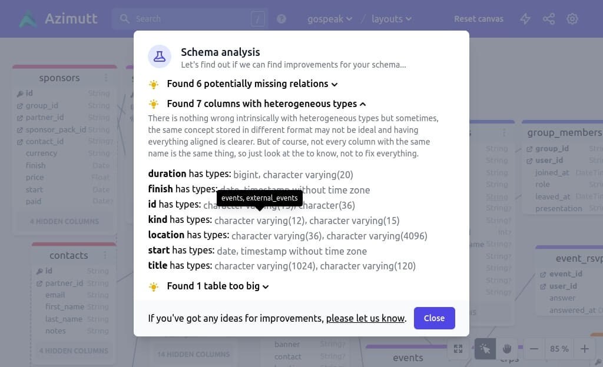Switch to the hand drag tool
The image size is (603, 367).
click(x=506, y=349)
